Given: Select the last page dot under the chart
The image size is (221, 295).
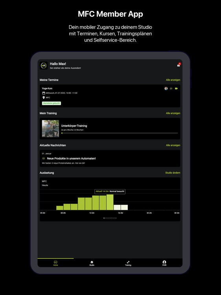Looking at the screenshot, I should (x=116, y=218).
